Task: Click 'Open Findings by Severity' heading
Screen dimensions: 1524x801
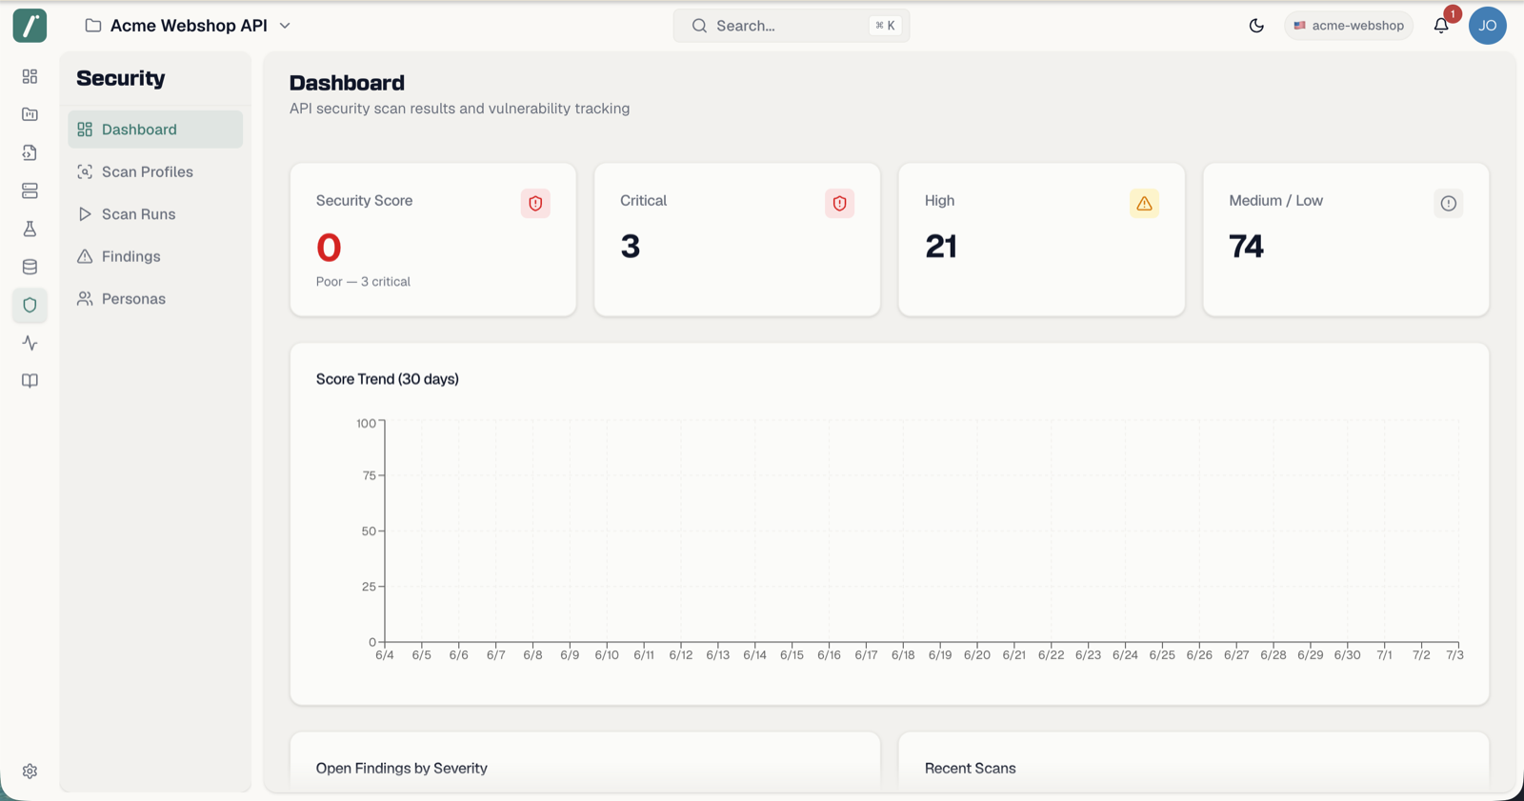Action: coord(402,769)
